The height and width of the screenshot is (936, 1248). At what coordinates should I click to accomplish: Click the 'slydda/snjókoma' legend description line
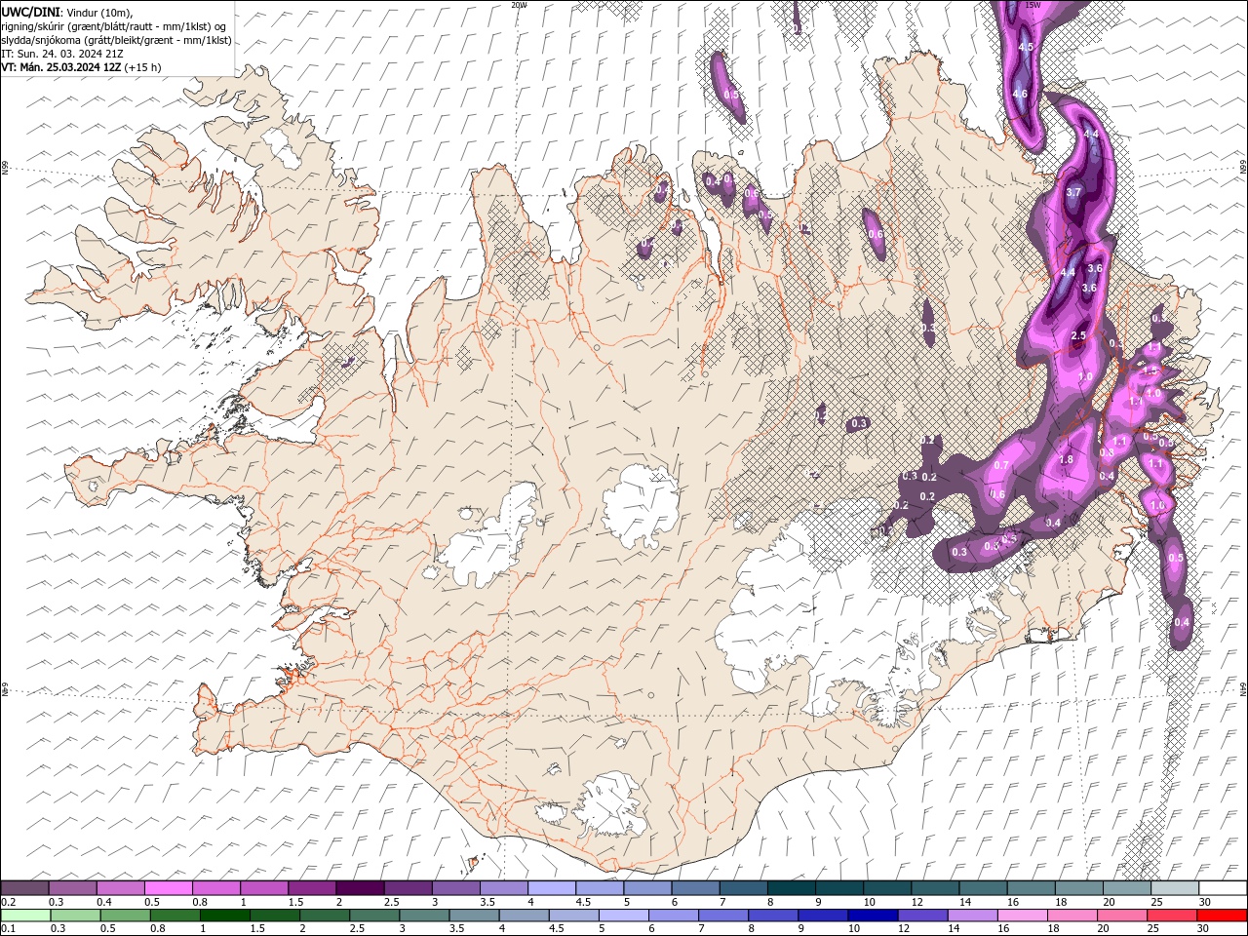pyautogui.click(x=116, y=40)
